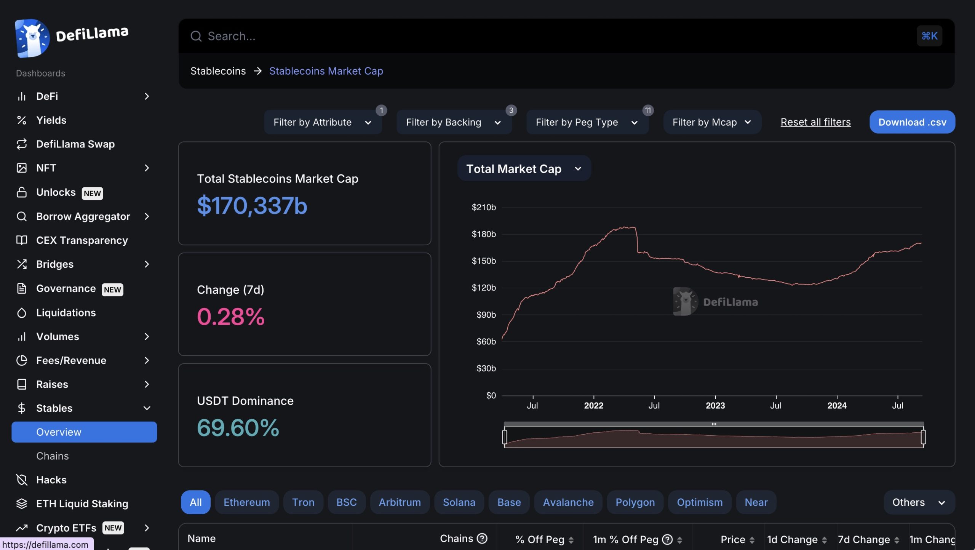
Task: Click the Unlocks padlock icon
Action: click(22, 192)
